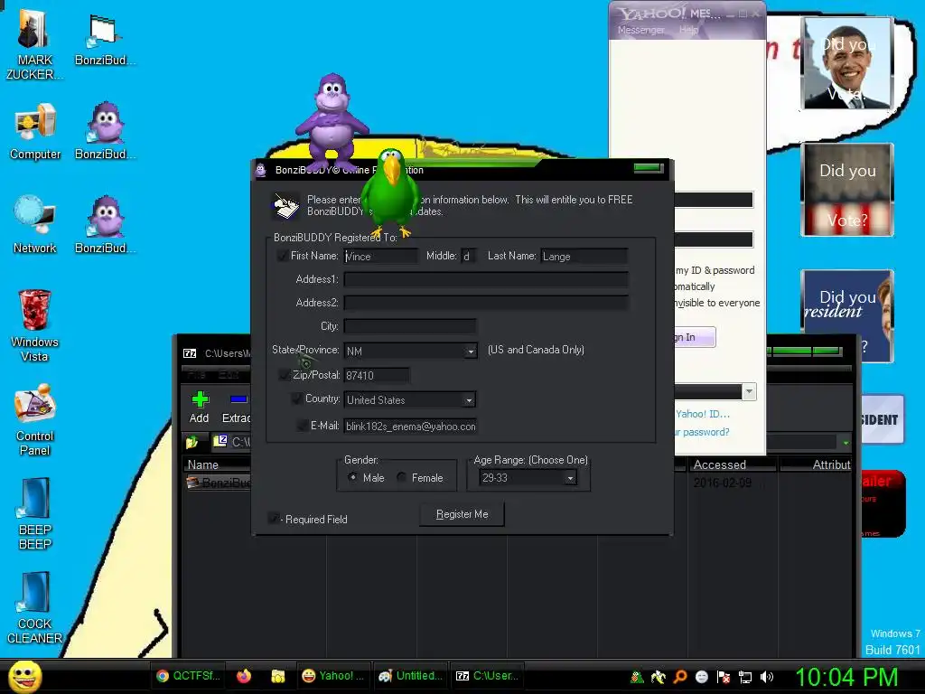This screenshot has height=694, width=925.
Task: Select the Female gender radio button
Action: point(401,477)
